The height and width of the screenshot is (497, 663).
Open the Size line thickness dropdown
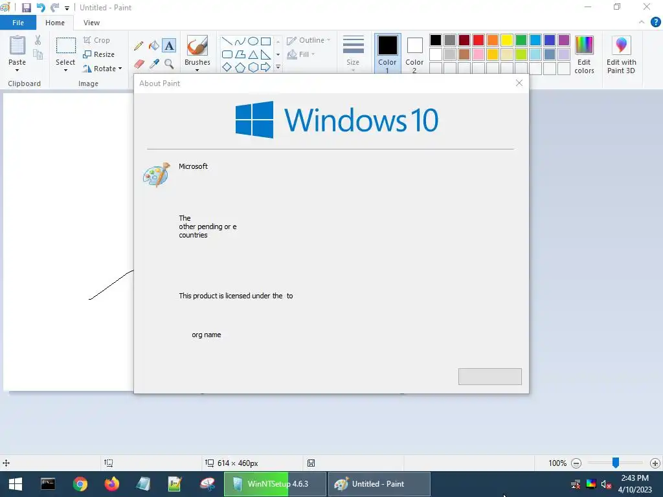(353, 54)
